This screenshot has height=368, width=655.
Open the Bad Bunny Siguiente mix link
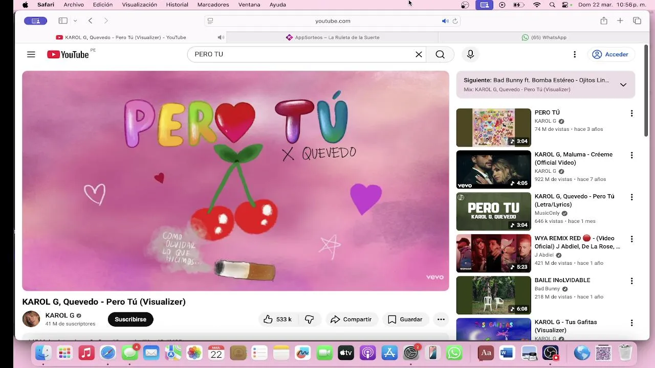coord(536,80)
